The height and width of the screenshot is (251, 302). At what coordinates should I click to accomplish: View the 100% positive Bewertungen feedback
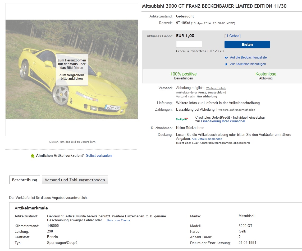click(184, 76)
